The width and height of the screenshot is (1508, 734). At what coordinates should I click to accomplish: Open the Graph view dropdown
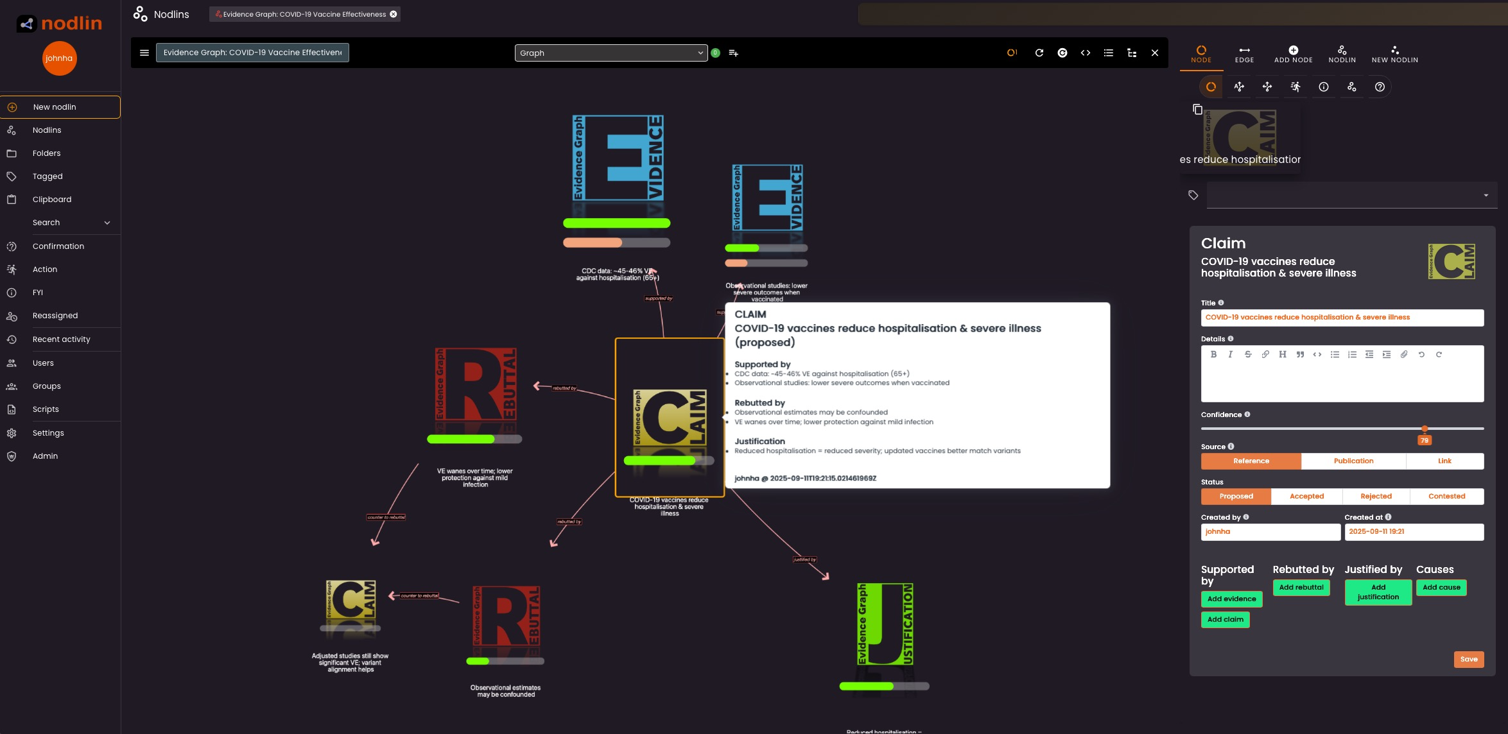point(611,53)
